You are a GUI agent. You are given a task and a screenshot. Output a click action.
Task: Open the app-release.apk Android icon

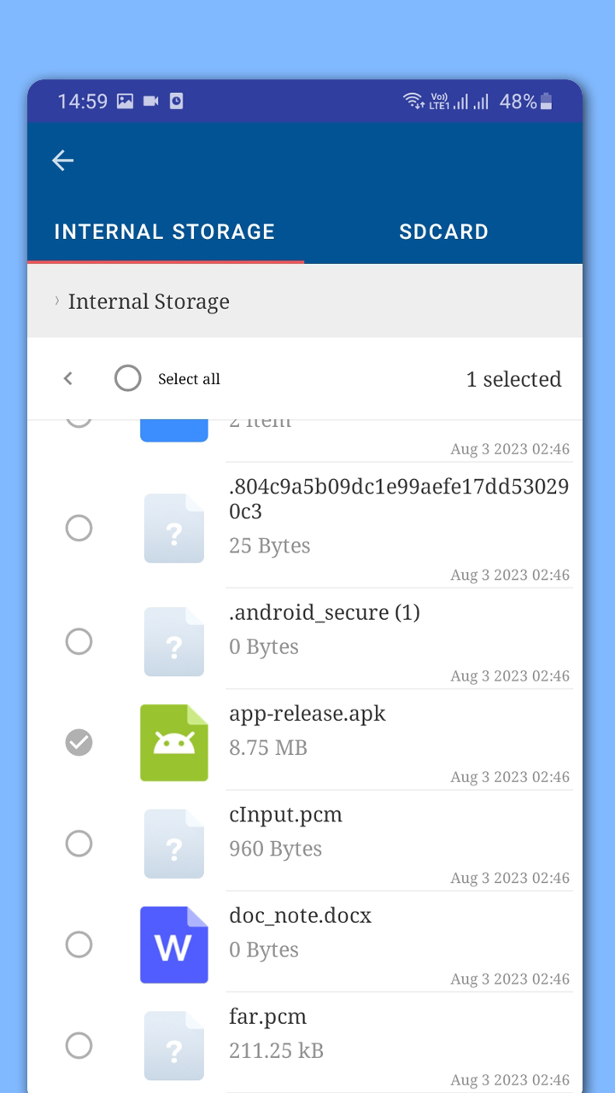click(x=174, y=743)
